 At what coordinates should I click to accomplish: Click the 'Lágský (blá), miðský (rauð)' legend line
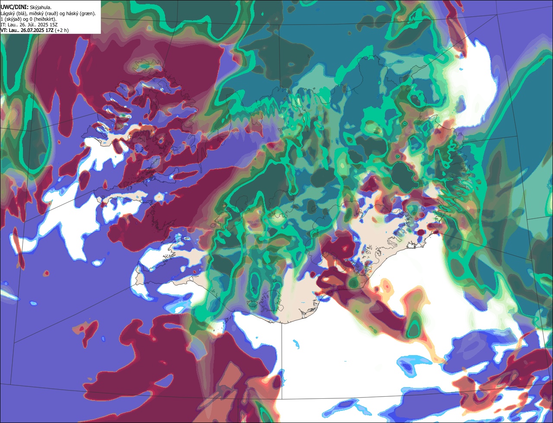(48, 13)
